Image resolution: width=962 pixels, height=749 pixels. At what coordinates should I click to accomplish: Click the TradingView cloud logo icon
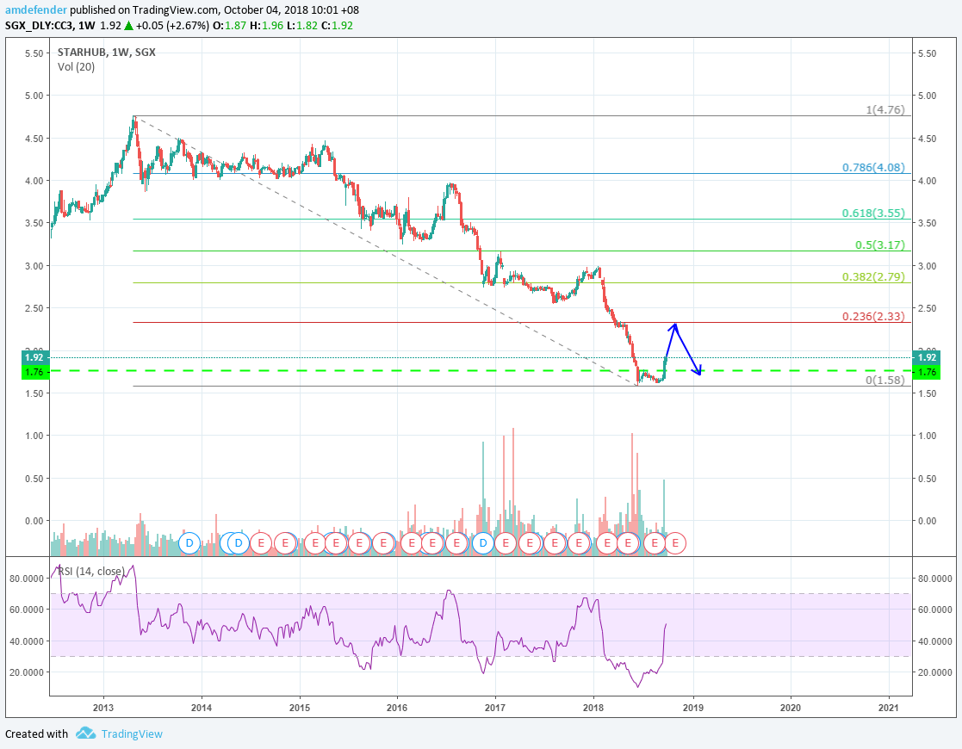(x=85, y=734)
